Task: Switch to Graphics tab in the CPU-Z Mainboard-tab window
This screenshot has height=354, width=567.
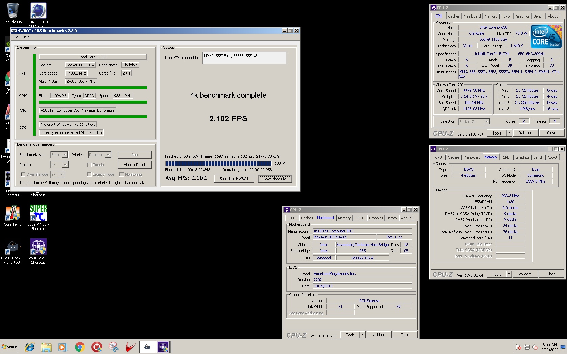Action: point(376,218)
